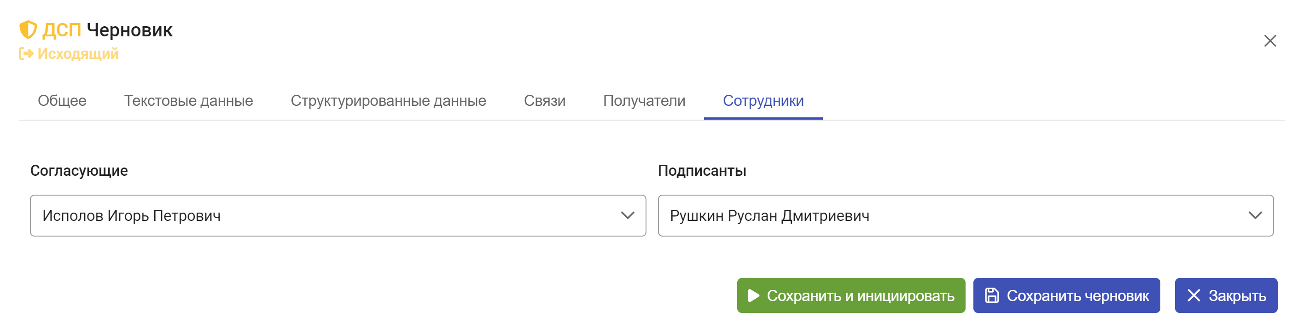Switch to the Общее tab
1304x324 pixels.
point(62,101)
